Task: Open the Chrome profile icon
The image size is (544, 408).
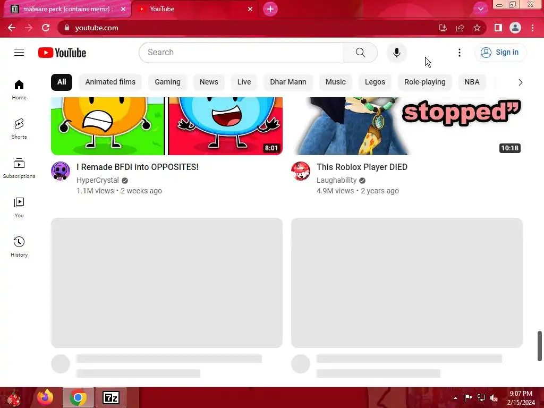Action: (515, 28)
